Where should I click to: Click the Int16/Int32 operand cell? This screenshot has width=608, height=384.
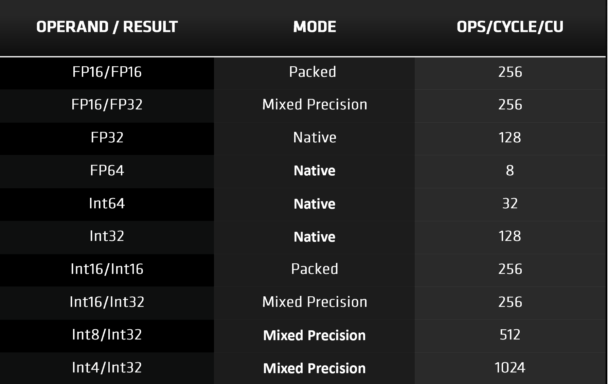click(x=107, y=302)
